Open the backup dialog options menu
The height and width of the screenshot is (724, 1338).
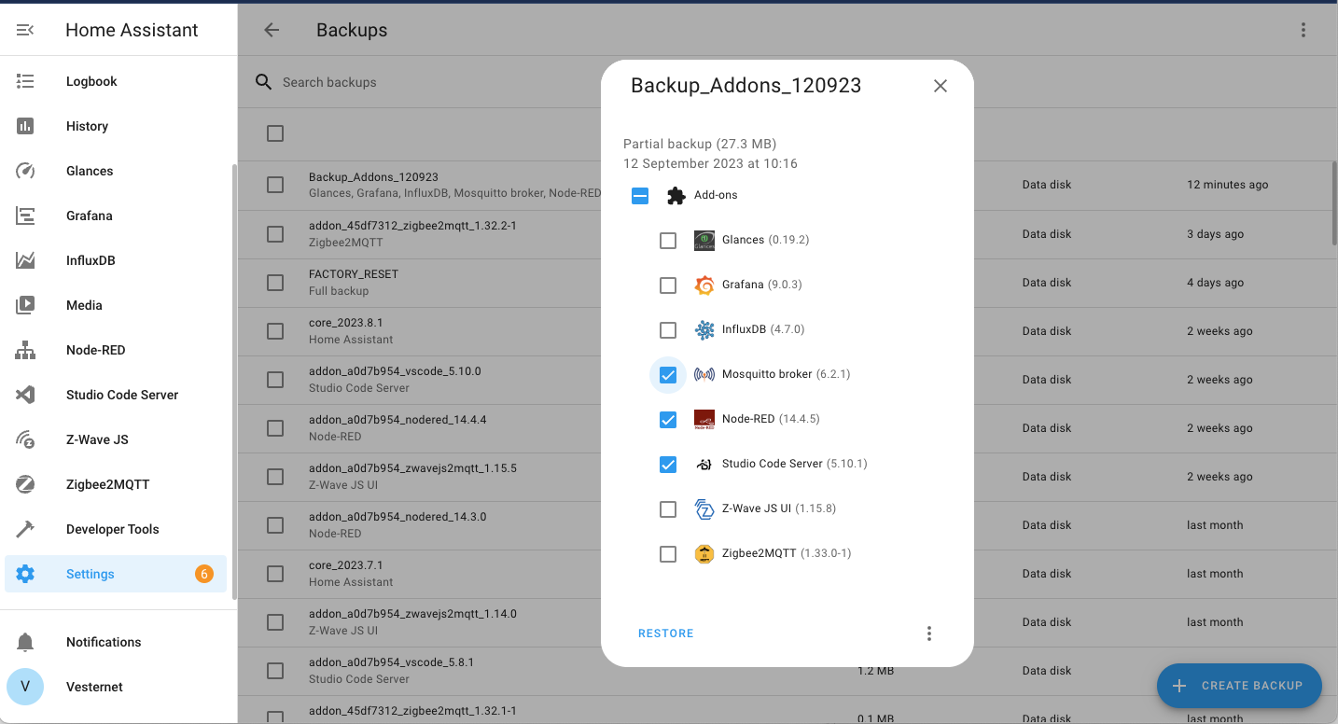click(x=929, y=633)
